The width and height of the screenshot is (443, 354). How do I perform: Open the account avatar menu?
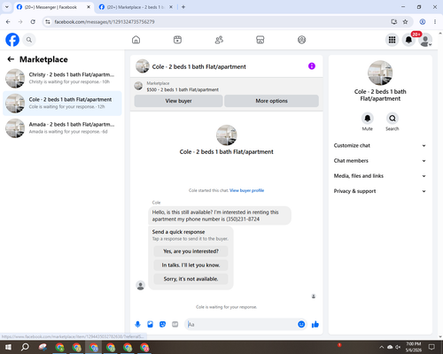pyautogui.click(x=425, y=40)
